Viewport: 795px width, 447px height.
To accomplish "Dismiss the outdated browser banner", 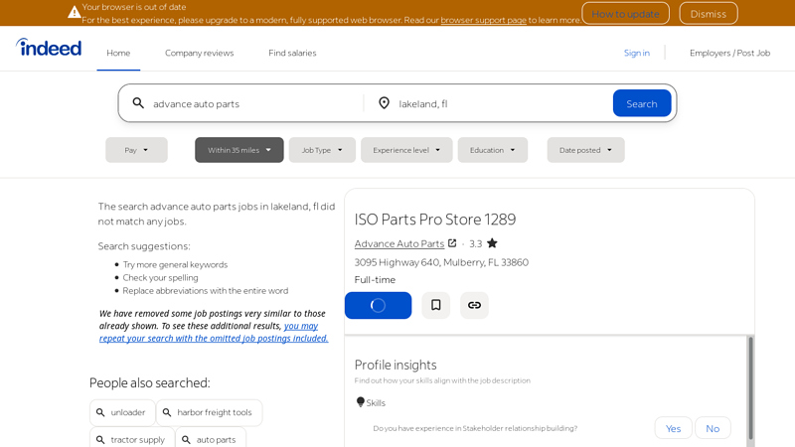I will [708, 14].
